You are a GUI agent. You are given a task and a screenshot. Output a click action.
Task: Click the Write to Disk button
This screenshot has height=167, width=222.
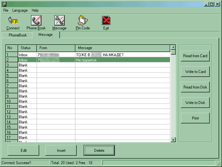click(195, 103)
